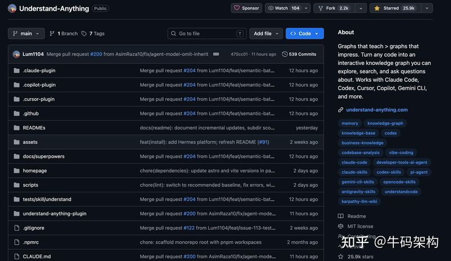The width and height of the screenshot is (451, 261).
Task: Open homepage commit message about astro and vite
Action: pos(207,171)
